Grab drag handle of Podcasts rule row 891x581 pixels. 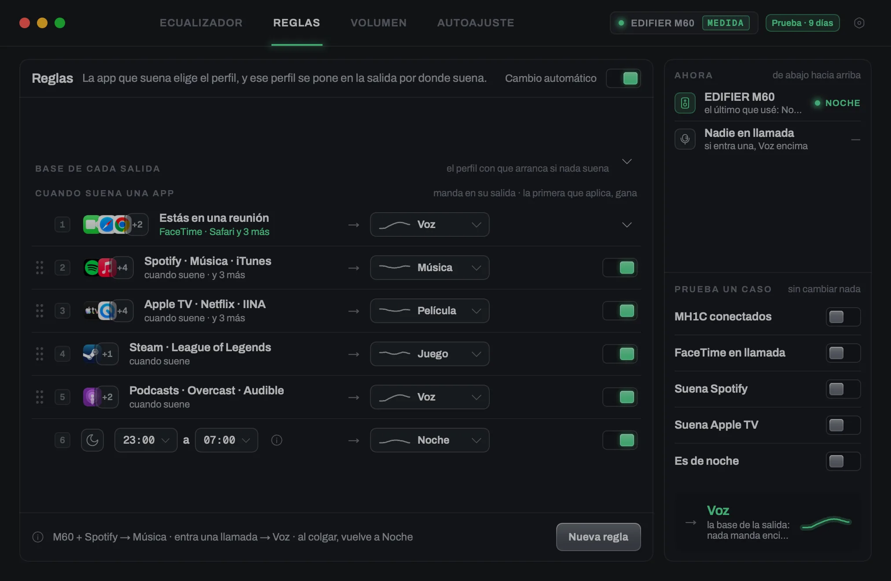point(40,397)
